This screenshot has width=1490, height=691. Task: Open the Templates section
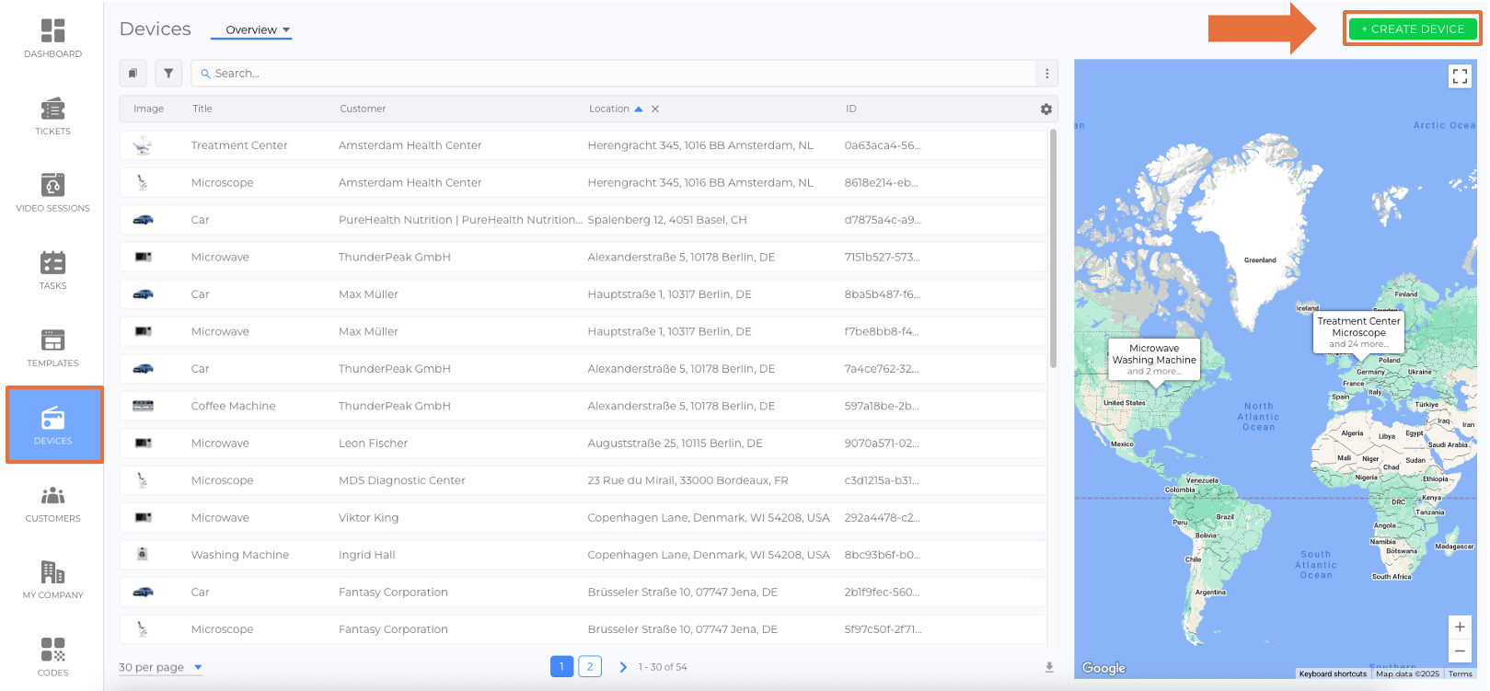pyautogui.click(x=52, y=347)
